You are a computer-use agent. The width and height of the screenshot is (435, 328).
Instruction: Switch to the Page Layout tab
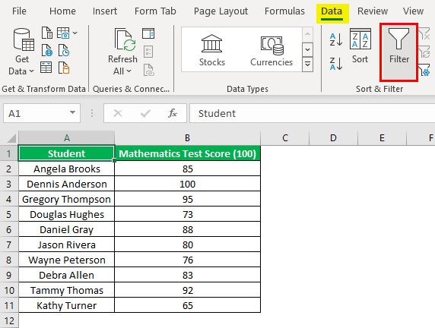pos(221,11)
